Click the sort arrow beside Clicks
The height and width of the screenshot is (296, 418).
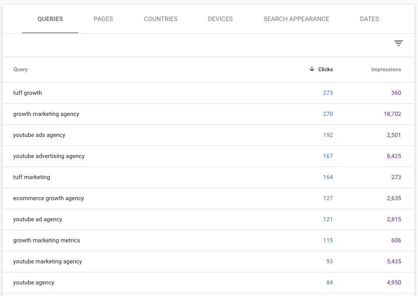[312, 69]
